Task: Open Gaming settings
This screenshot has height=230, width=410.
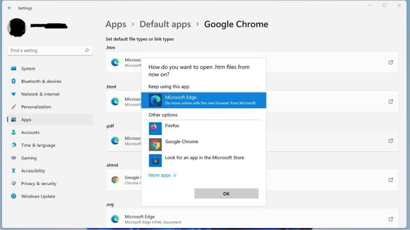Action: pyautogui.click(x=50, y=158)
